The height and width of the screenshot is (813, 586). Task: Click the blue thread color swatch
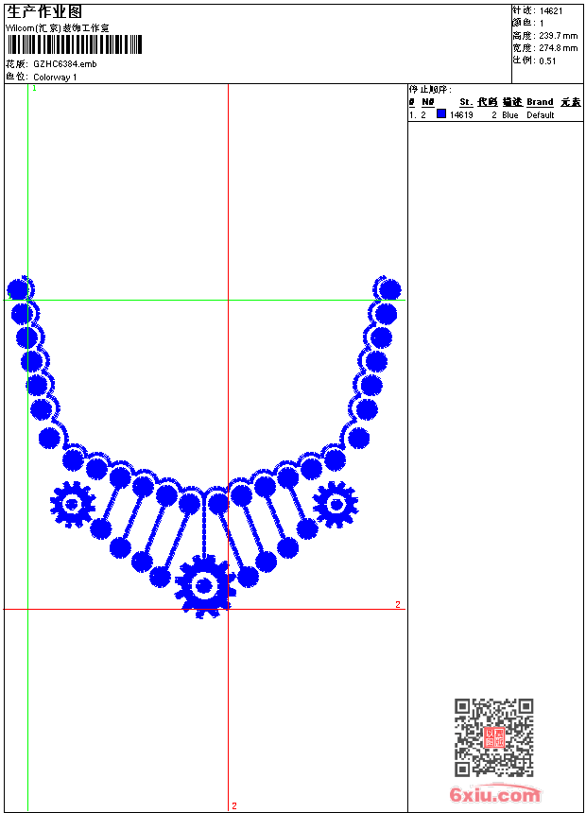click(440, 114)
